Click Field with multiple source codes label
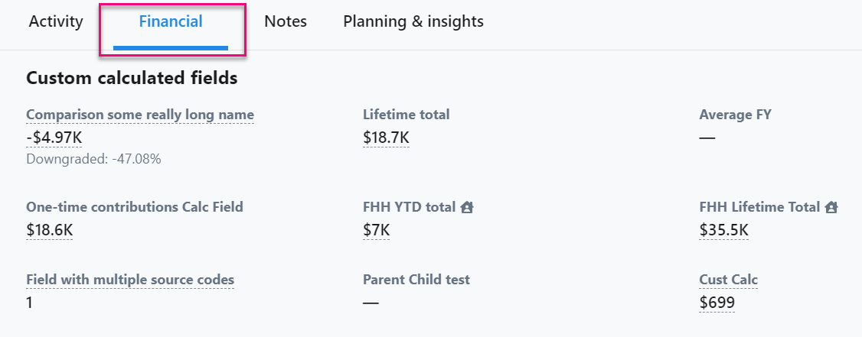This screenshot has width=862, height=337. click(x=130, y=280)
